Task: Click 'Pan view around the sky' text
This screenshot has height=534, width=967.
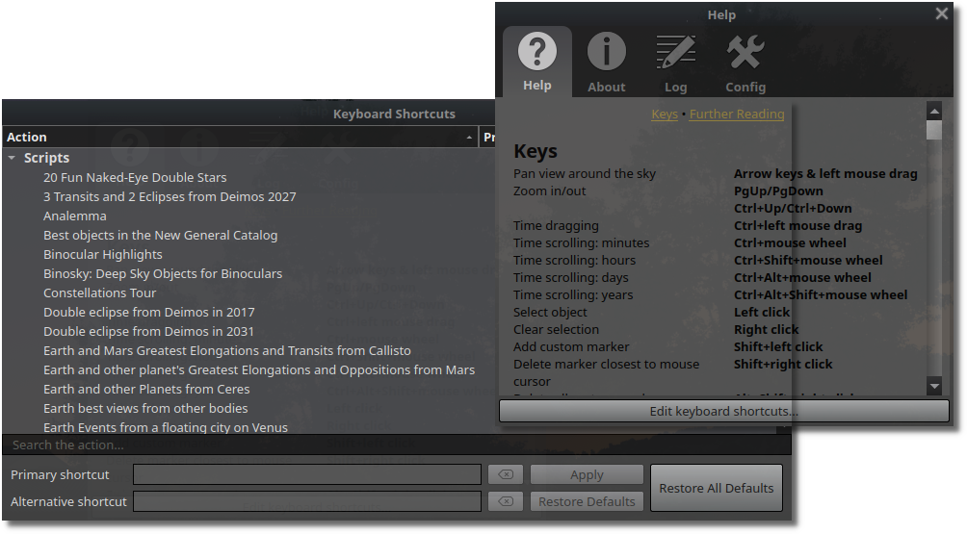Action: [x=584, y=174]
